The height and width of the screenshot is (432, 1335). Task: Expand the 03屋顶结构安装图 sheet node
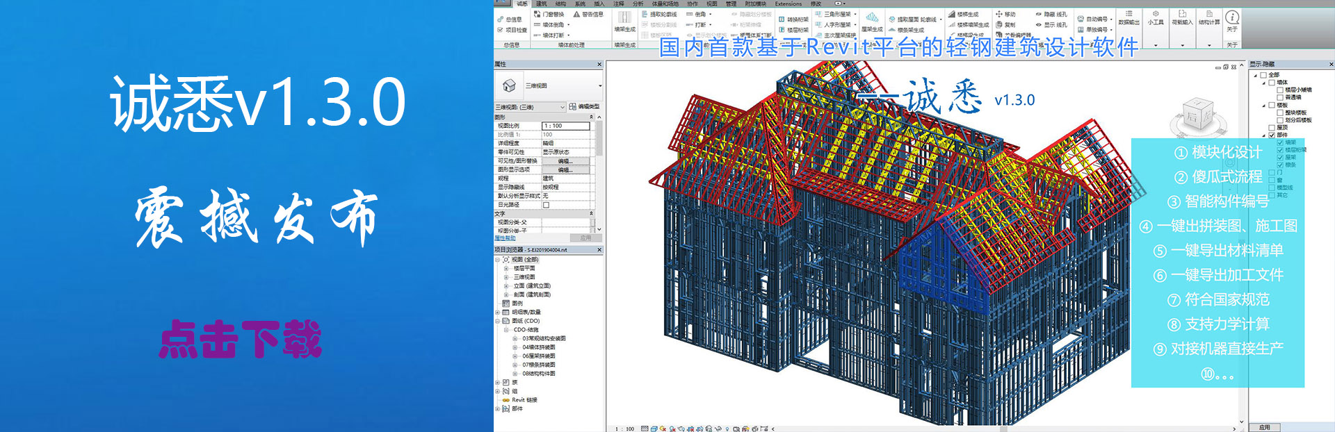pos(515,339)
